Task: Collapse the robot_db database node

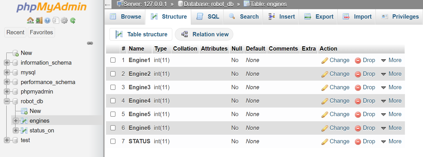Action: (7, 101)
